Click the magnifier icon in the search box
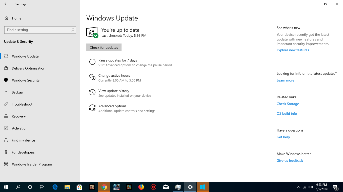This screenshot has height=192, width=343. (x=73, y=30)
